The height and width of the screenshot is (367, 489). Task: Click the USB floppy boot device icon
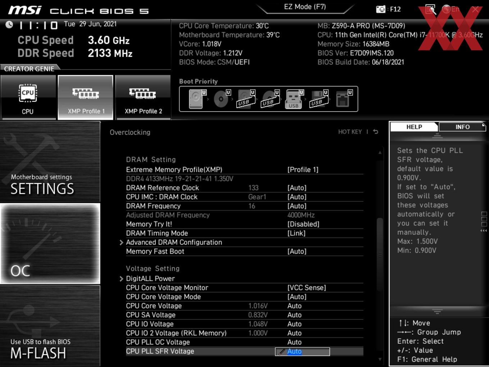click(319, 99)
